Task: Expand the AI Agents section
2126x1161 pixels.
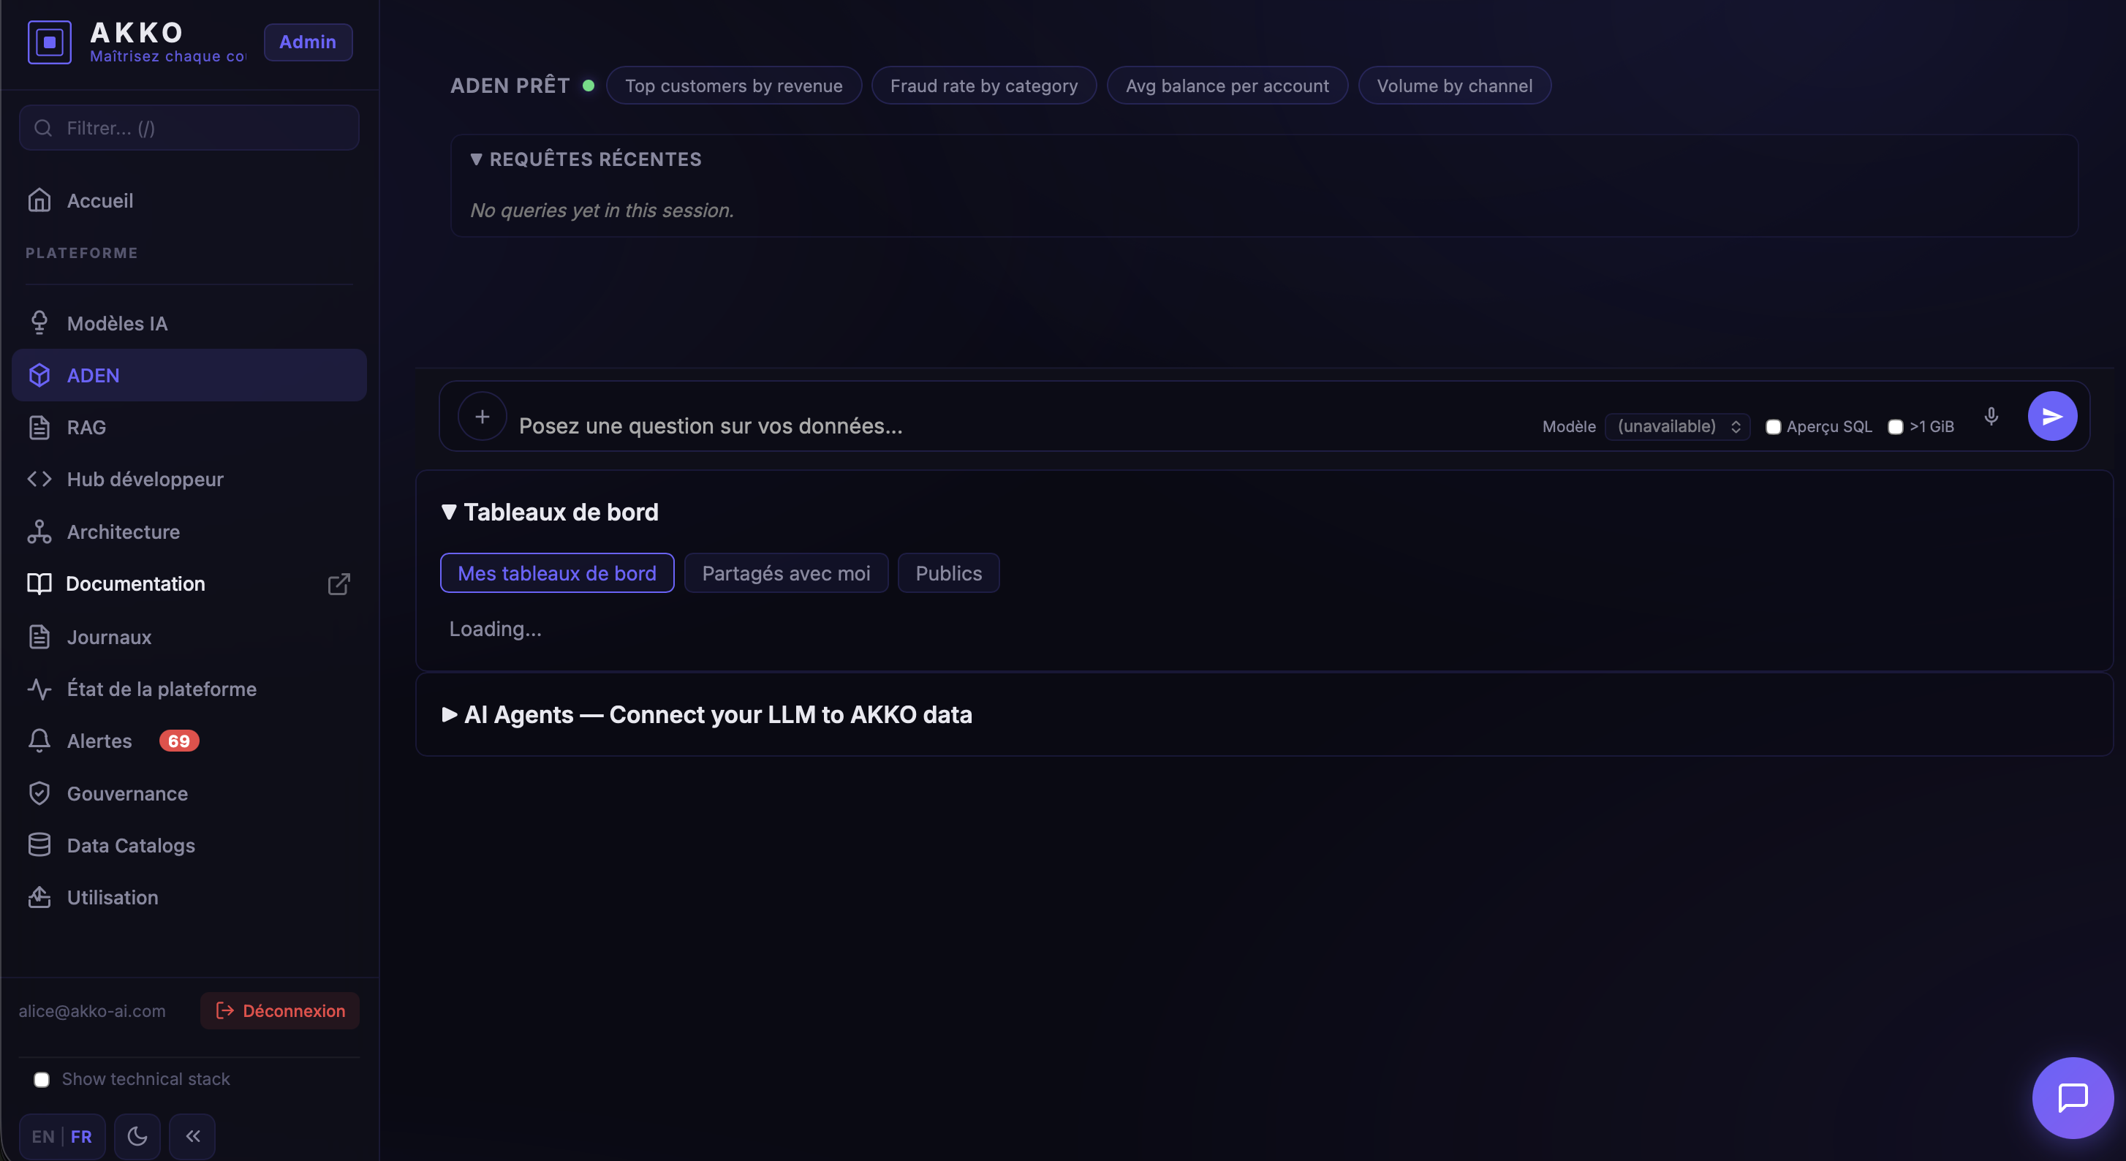Action: point(707,714)
